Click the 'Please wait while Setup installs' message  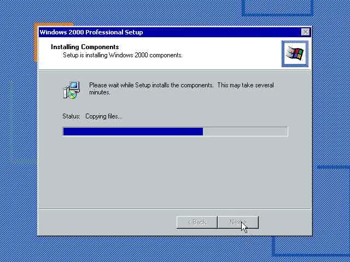(x=181, y=88)
